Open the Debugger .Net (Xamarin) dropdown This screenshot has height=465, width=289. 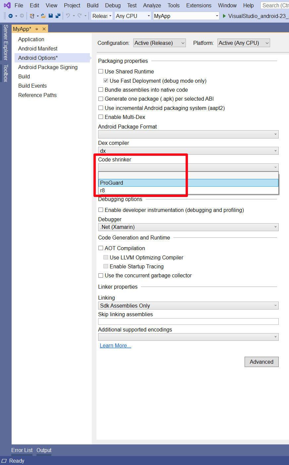pyautogui.click(x=188, y=227)
